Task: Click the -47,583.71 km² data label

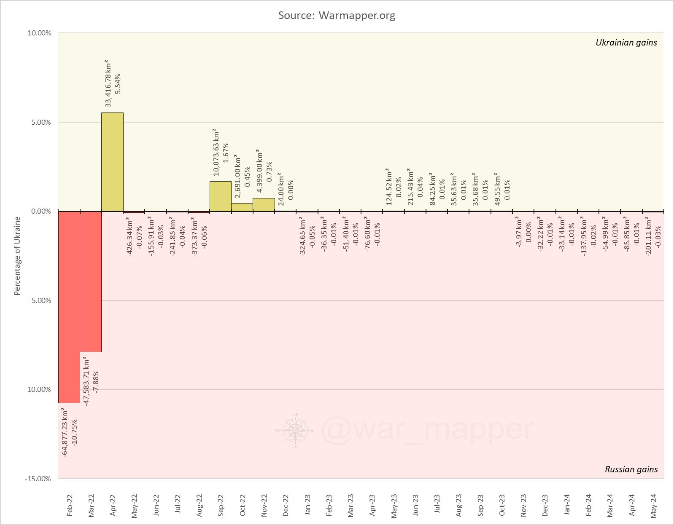Action: coord(86,382)
